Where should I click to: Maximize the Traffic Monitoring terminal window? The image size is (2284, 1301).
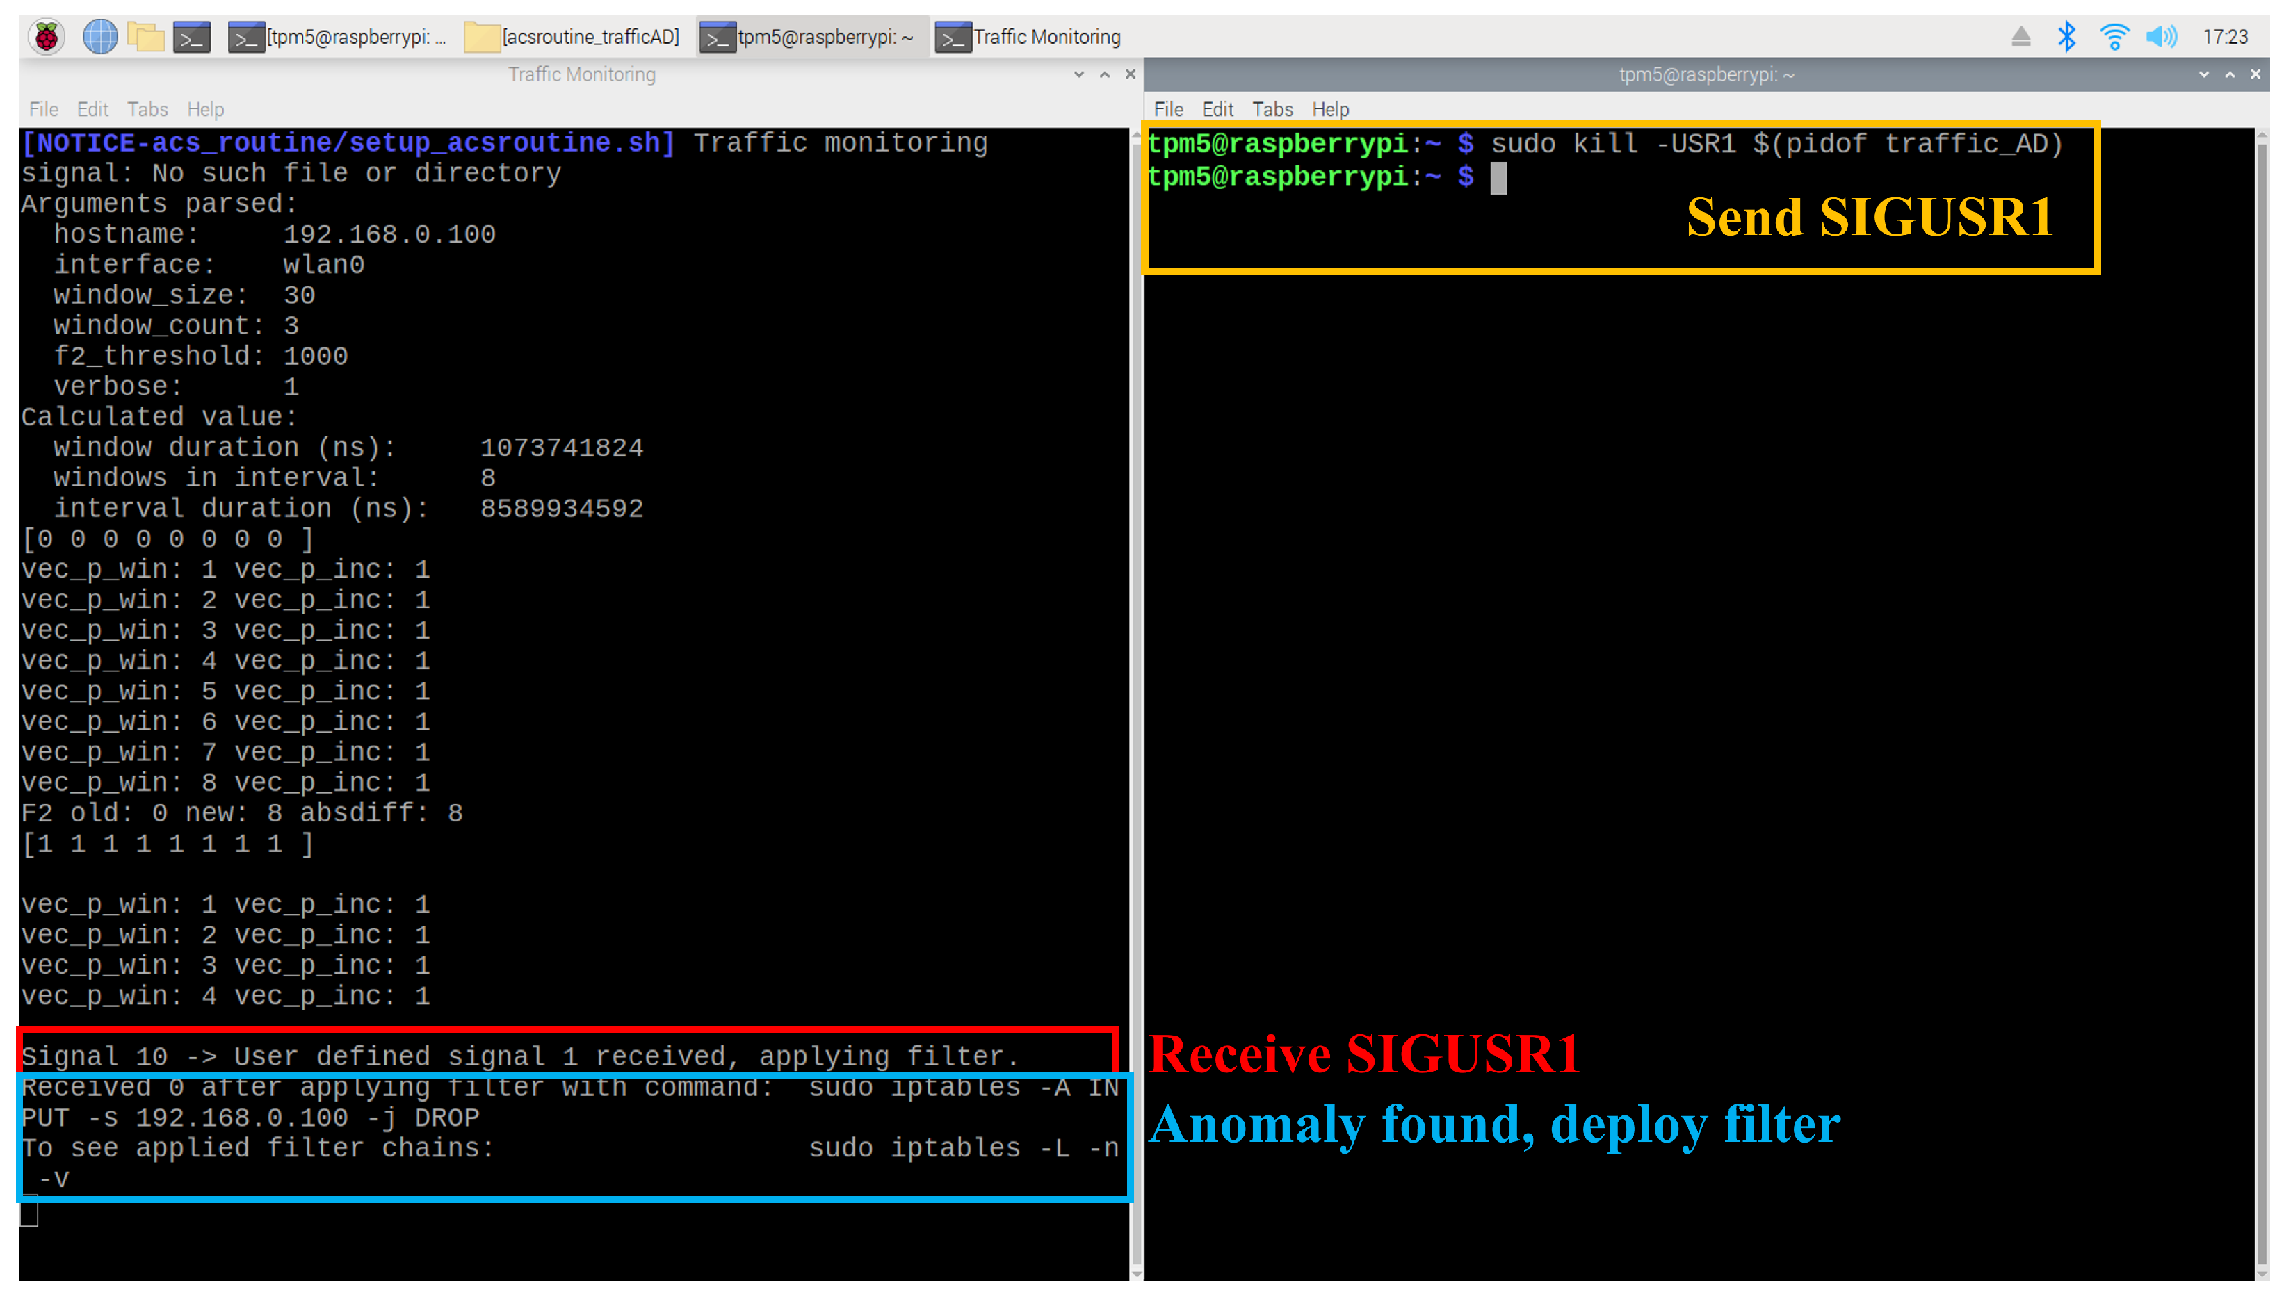point(1105,74)
